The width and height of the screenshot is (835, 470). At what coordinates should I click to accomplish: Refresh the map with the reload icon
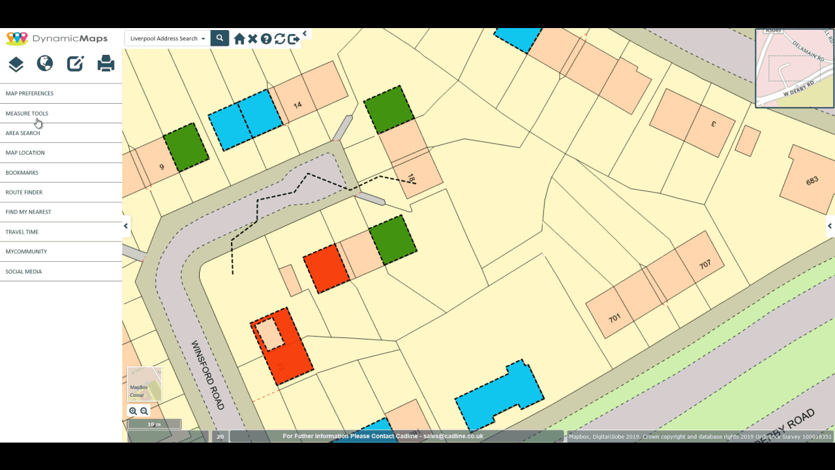coord(280,39)
